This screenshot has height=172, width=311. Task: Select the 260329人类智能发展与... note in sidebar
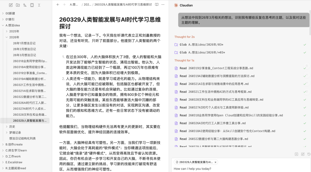click(25, 121)
